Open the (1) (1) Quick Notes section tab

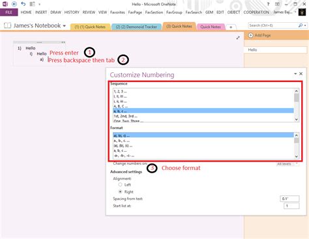coord(90,27)
